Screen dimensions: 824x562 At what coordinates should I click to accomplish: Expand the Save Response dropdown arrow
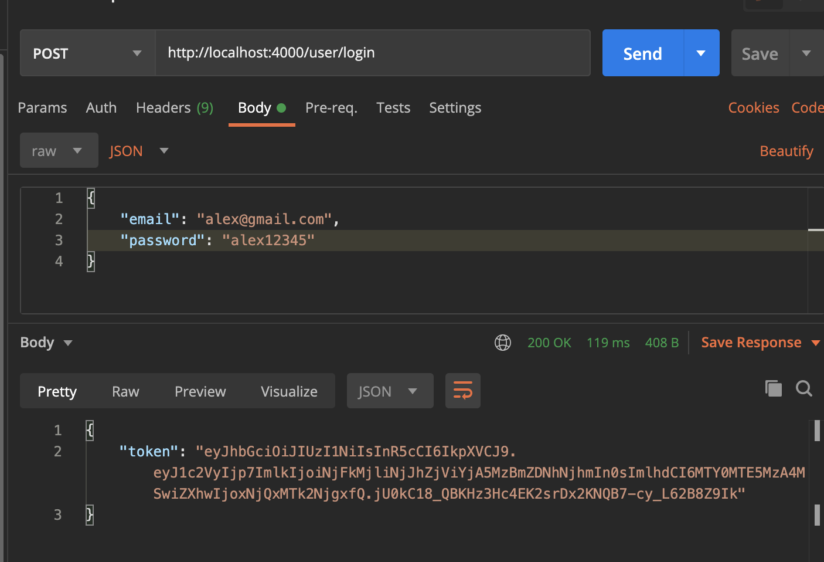[x=815, y=343]
